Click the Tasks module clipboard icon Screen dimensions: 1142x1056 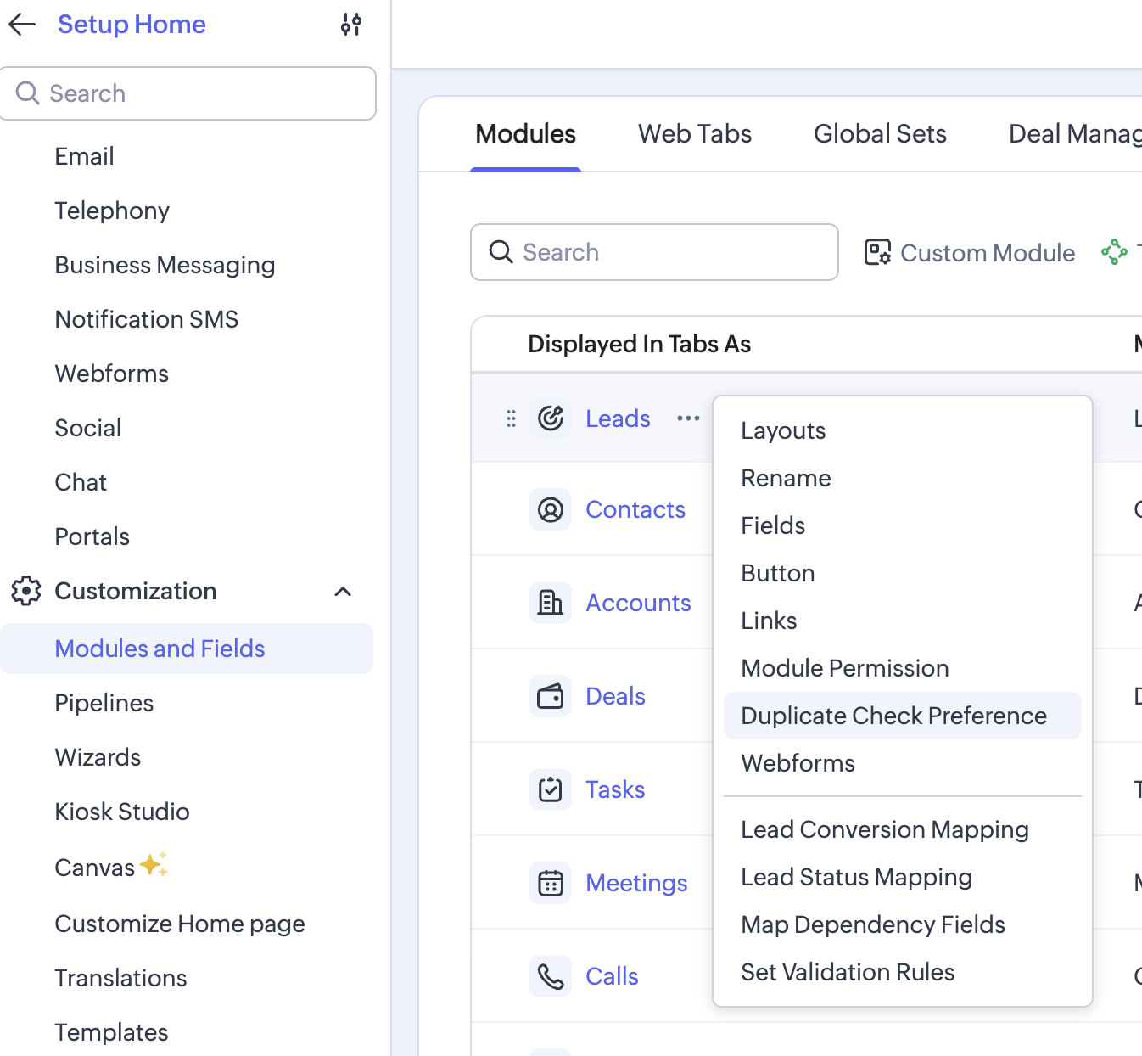point(551,789)
